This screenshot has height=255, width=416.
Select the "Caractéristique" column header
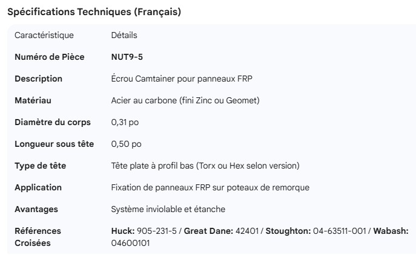(x=44, y=36)
